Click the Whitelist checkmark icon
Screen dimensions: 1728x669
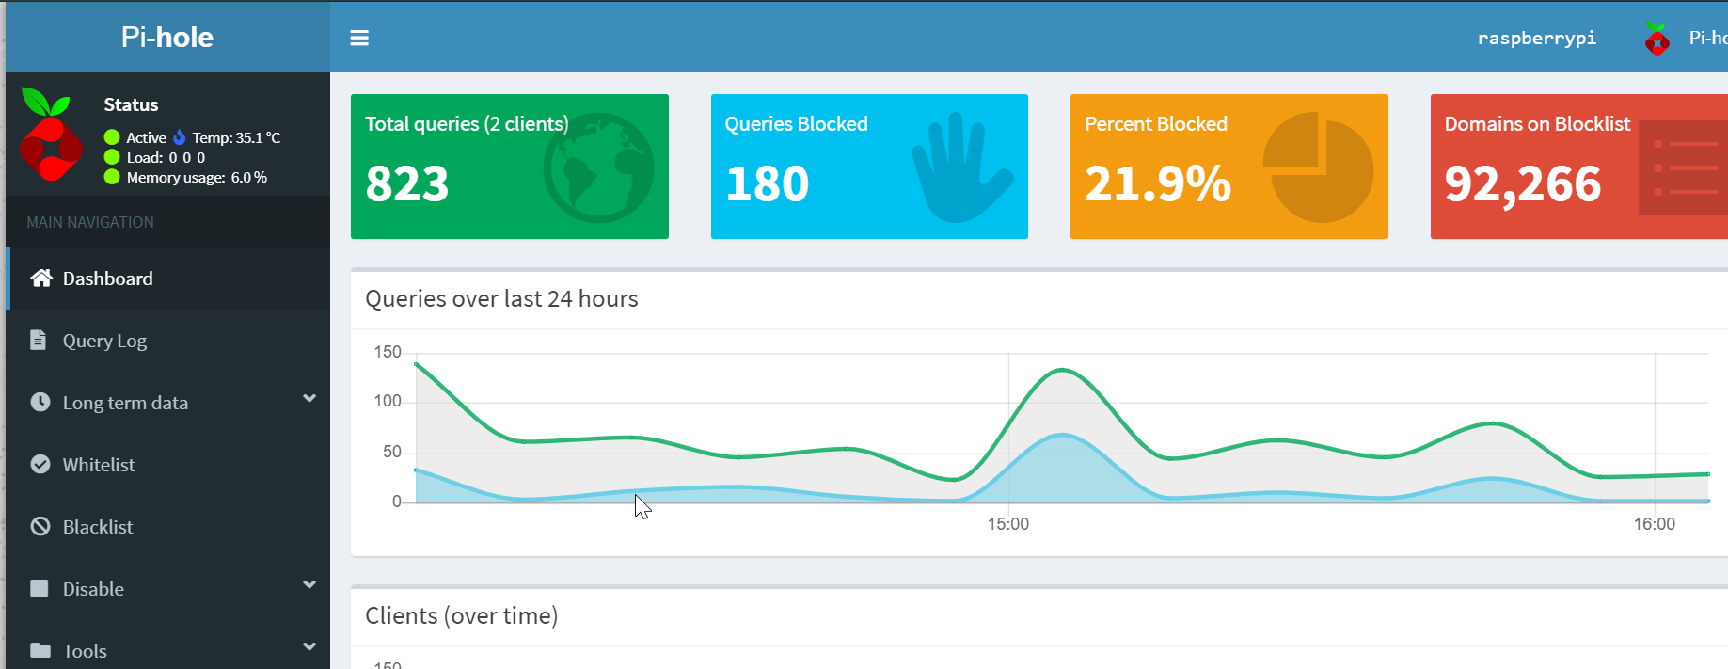point(40,465)
